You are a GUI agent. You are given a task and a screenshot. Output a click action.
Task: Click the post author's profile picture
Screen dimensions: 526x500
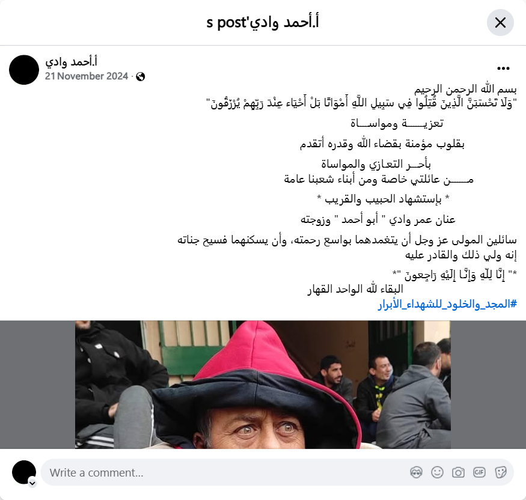pyautogui.click(x=24, y=70)
